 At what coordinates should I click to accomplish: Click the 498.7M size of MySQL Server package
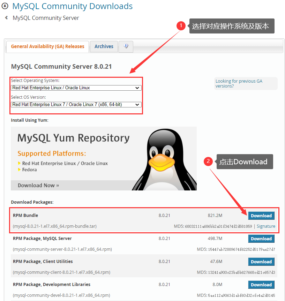click(215, 239)
